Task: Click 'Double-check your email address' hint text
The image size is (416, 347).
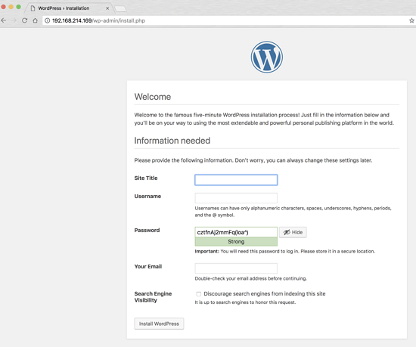Action: pyautogui.click(x=250, y=279)
